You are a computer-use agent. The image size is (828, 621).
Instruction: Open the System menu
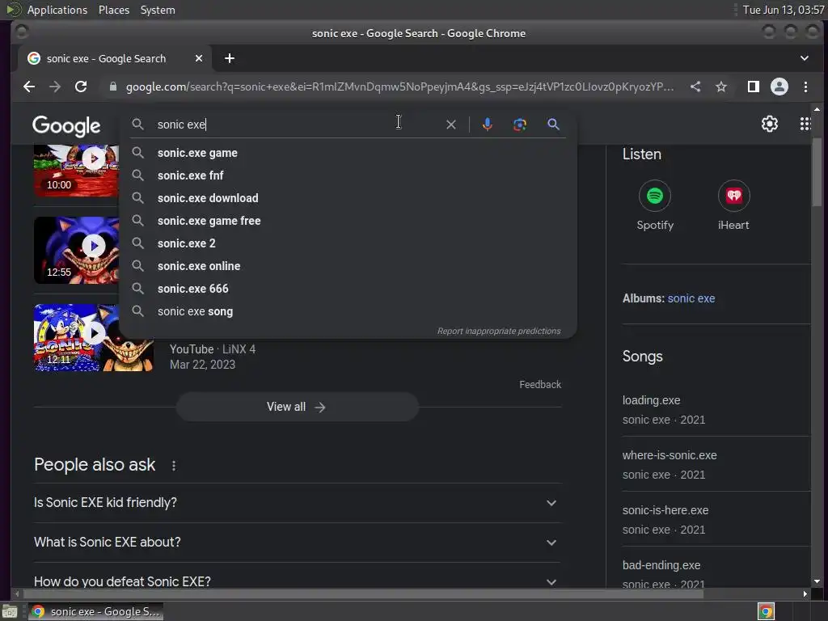point(158,10)
